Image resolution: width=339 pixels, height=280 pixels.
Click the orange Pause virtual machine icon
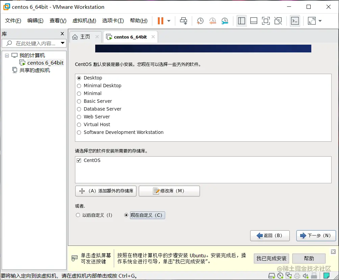(160, 21)
